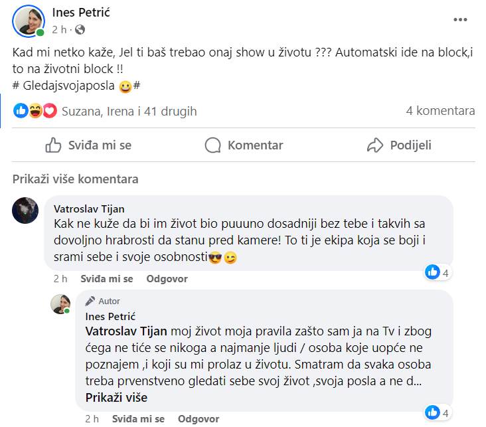Open Ines Petrić's name in post header
Viewport: 486px width, 427px height.
point(82,11)
